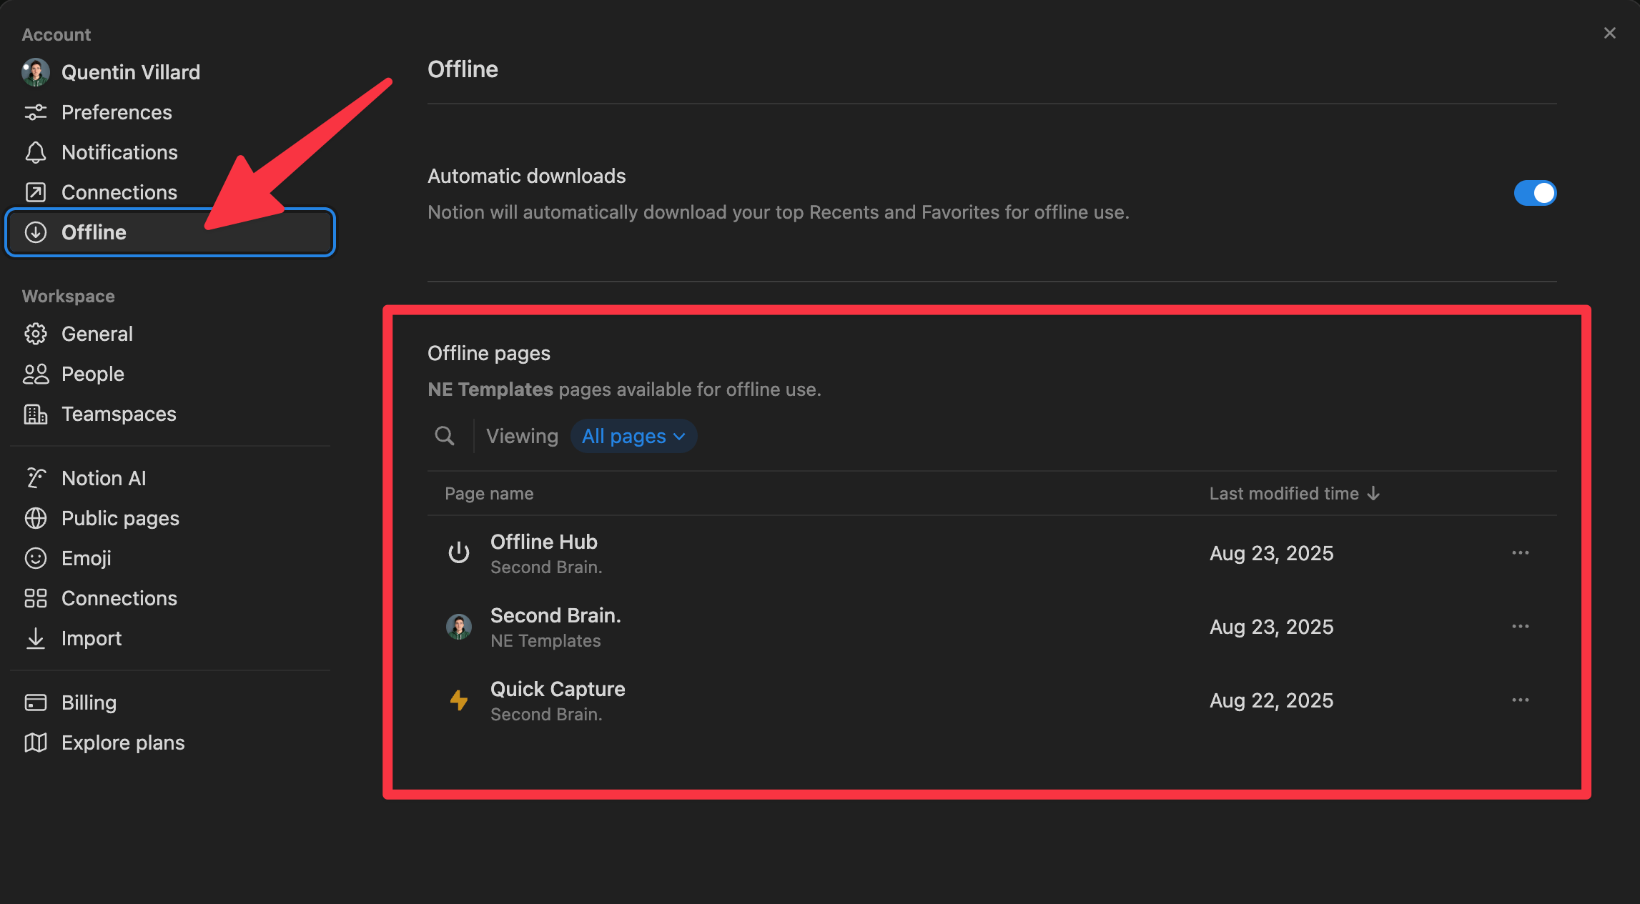
Task: Open Public pages via globe icon
Action: click(36, 518)
